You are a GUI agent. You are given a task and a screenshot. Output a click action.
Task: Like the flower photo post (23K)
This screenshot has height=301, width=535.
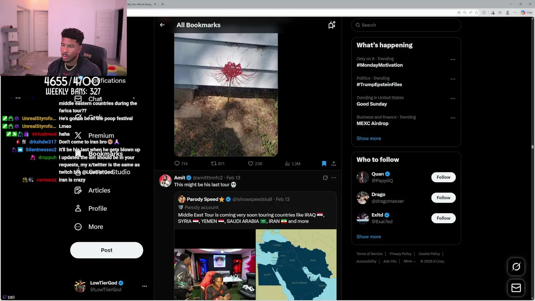tap(255, 163)
